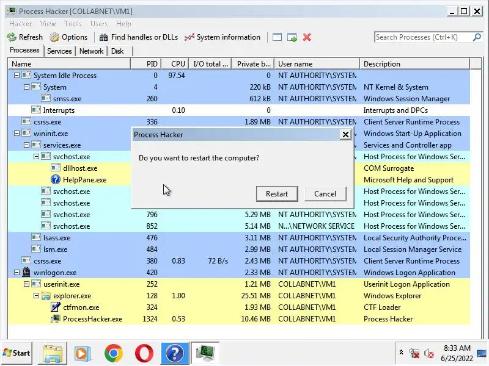Open System information window
The image size is (489, 366).
pos(222,37)
